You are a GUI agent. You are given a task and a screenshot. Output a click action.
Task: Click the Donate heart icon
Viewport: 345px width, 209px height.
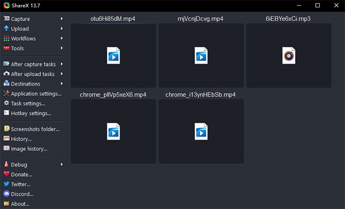6,174
